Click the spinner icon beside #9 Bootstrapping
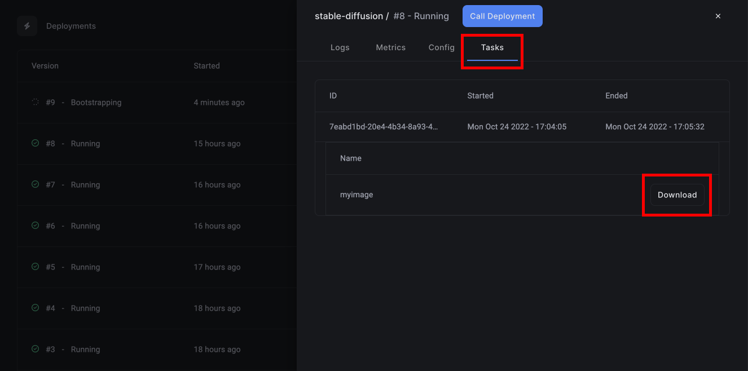 (x=34, y=102)
